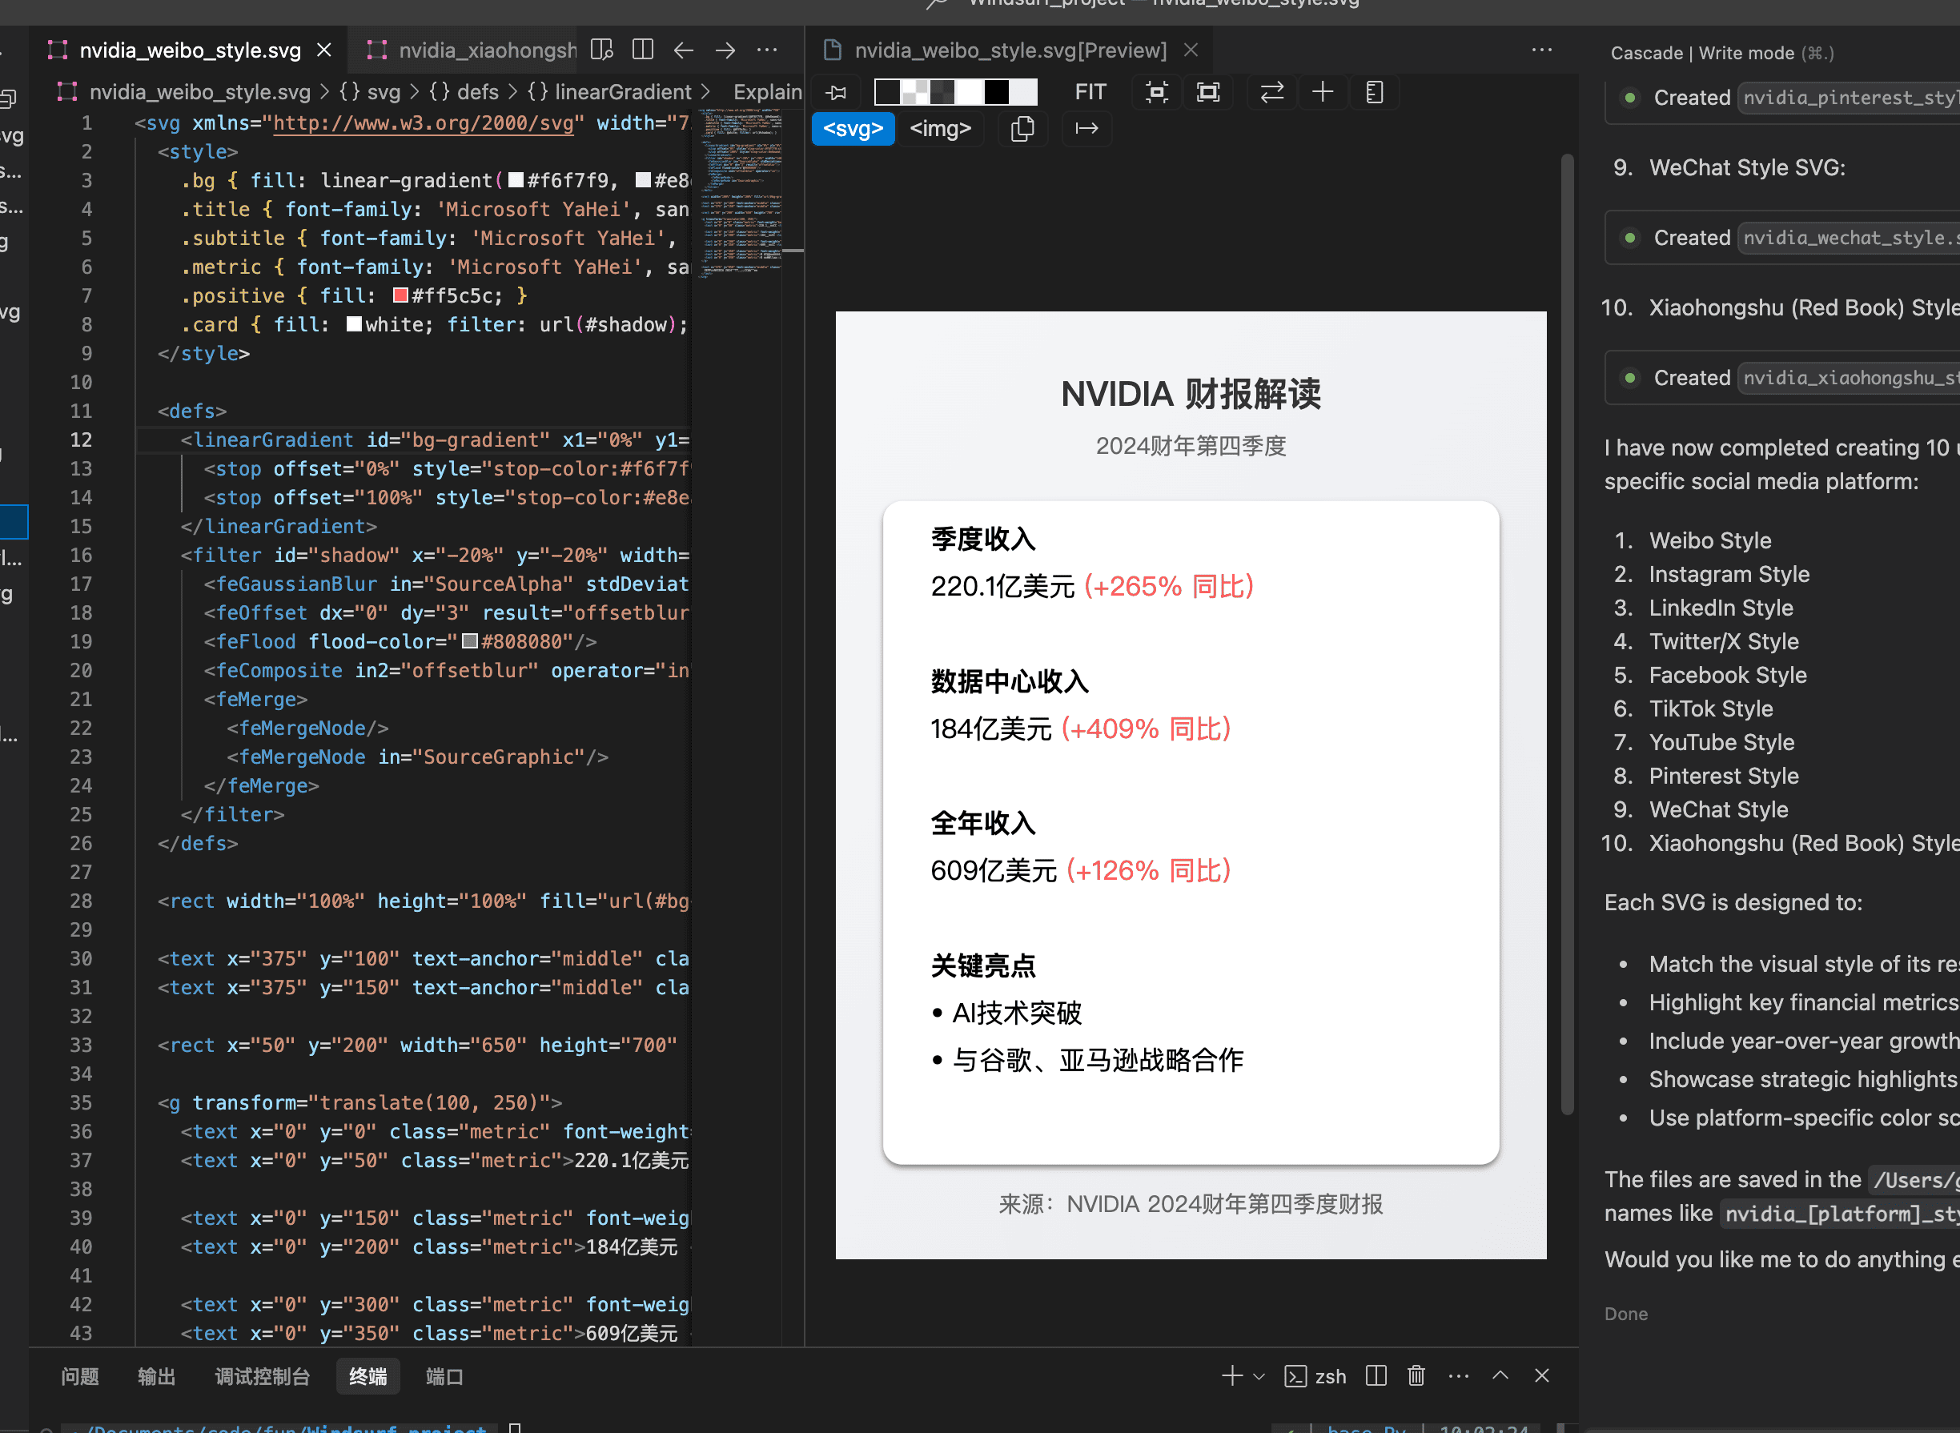1960x1433 pixels.
Task: Go forward with the right arrow
Action: tap(725, 50)
